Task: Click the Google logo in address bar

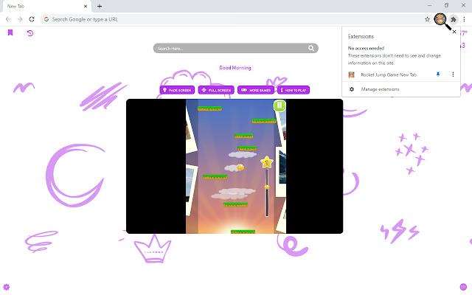Action: click(46, 19)
